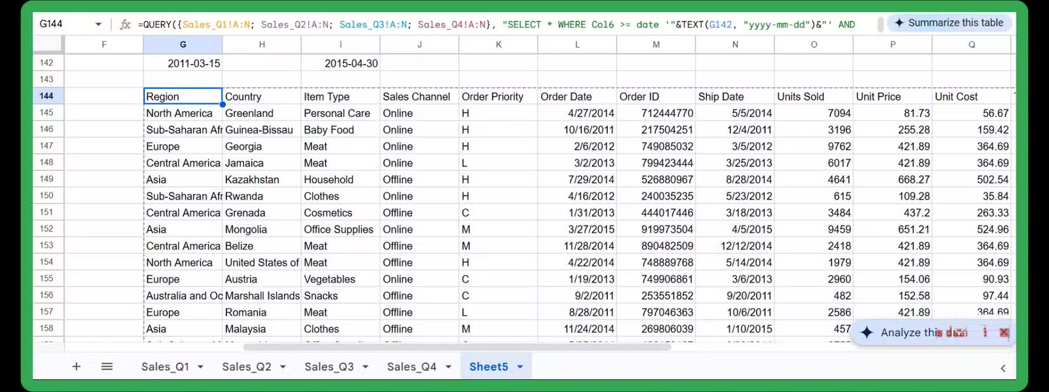Open the three-dot menu on Analyze chip
Image resolution: width=1049 pixels, height=392 pixels.
pos(985,332)
